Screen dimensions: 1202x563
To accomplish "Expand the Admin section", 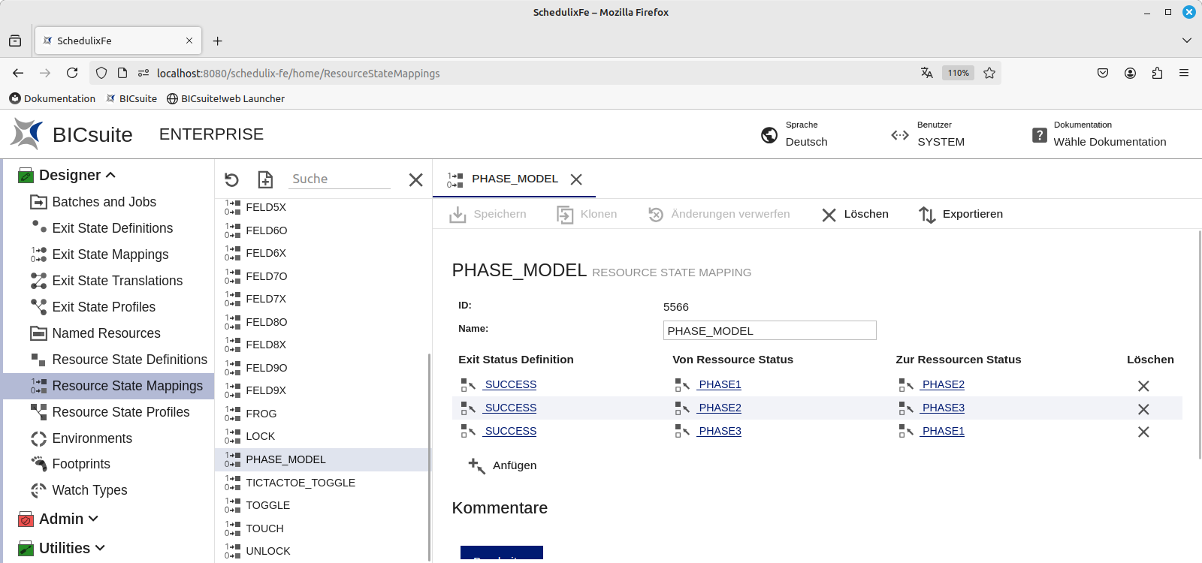I will point(93,519).
